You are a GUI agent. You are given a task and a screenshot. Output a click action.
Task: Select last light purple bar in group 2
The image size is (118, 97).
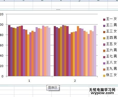click(95, 51)
